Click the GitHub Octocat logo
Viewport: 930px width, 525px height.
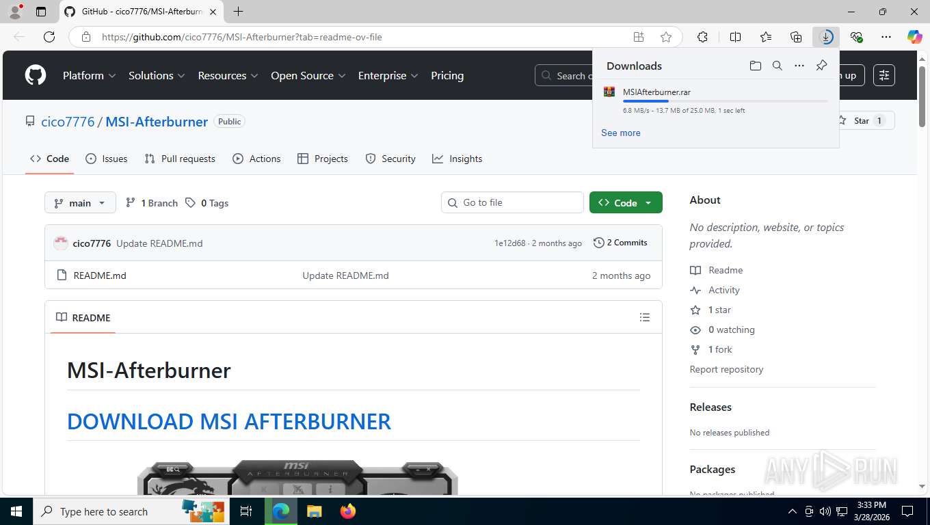(36, 75)
